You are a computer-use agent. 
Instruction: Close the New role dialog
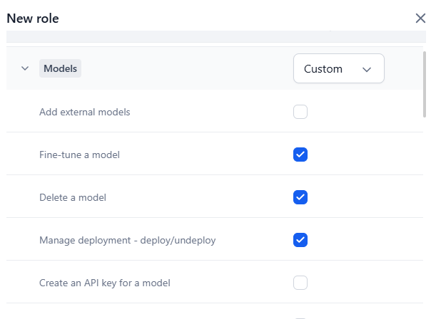(420, 19)
